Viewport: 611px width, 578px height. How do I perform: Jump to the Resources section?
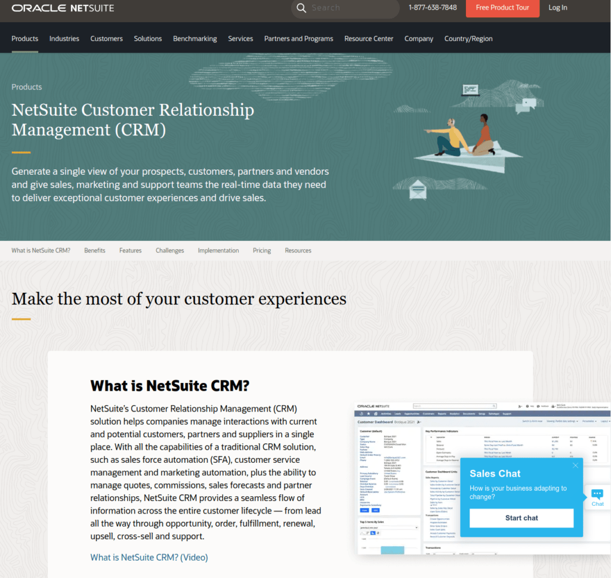point(298,251)
